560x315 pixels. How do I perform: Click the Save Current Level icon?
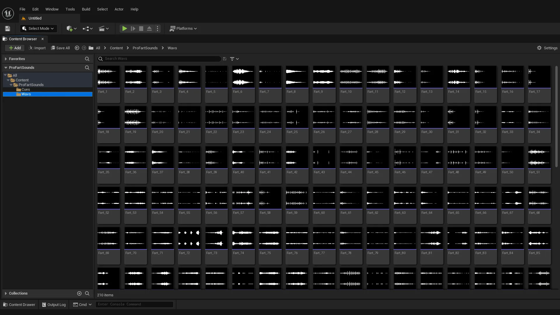pos(7,28)
